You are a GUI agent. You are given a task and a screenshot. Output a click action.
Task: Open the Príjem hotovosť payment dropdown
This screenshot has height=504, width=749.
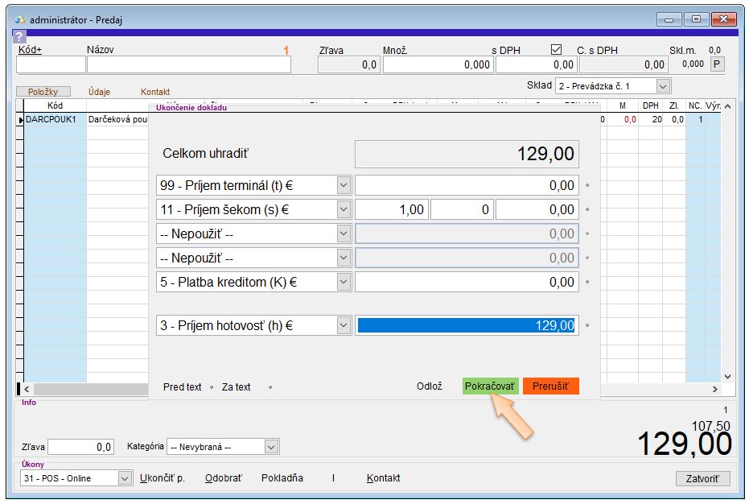[x=344, y=325]
